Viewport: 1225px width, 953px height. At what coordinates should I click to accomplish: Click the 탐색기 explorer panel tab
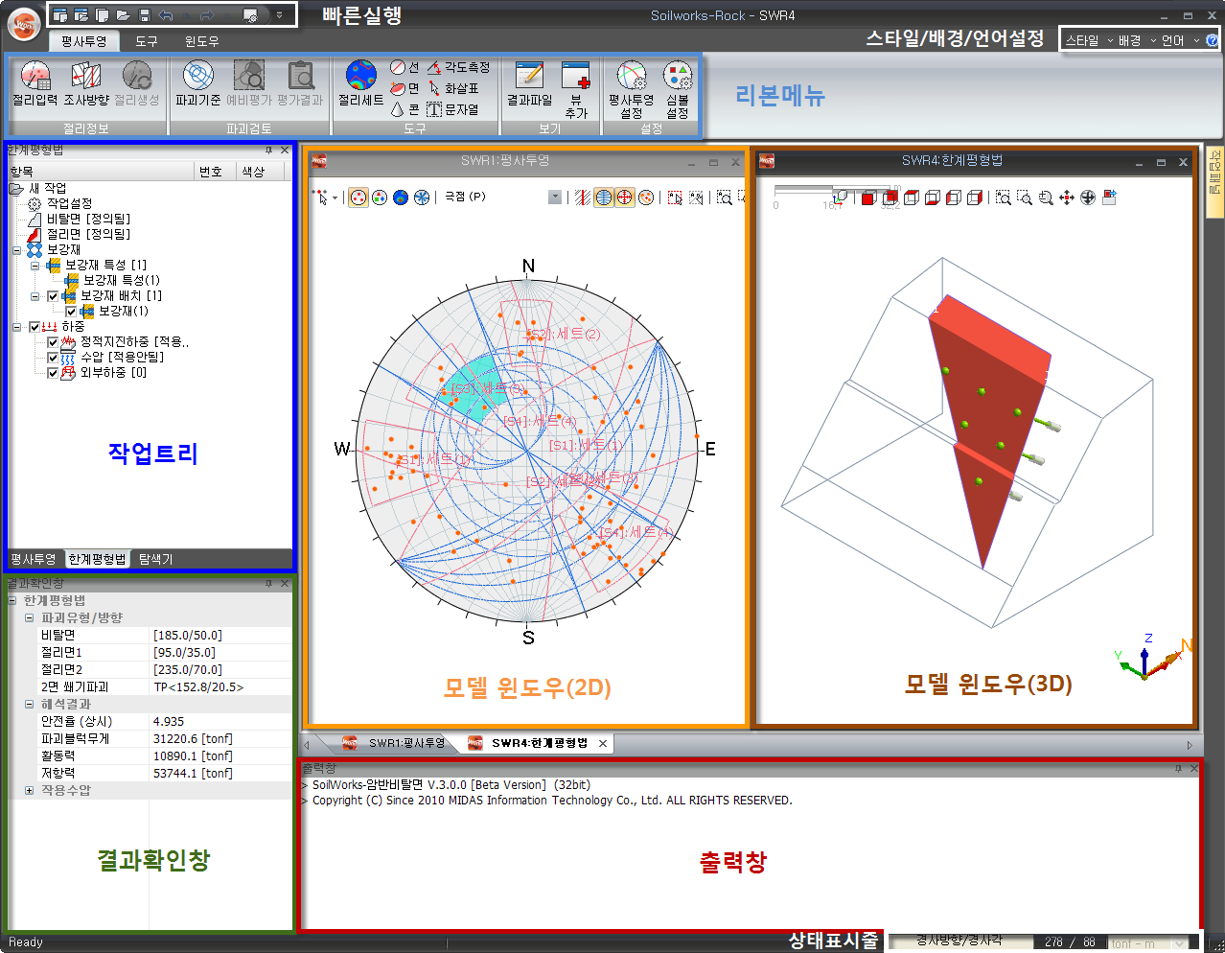point(155,559)
